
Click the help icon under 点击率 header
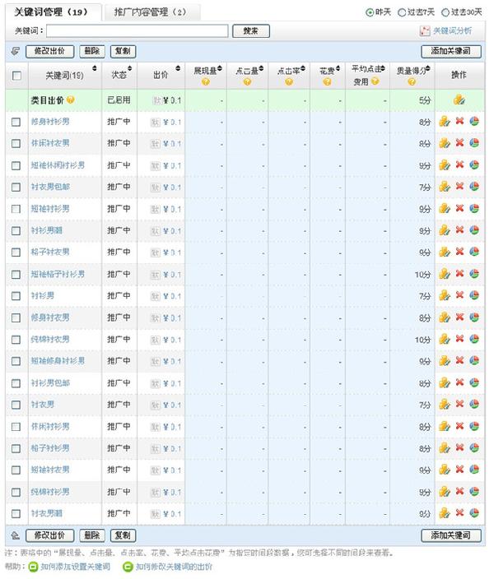[288, 81]
